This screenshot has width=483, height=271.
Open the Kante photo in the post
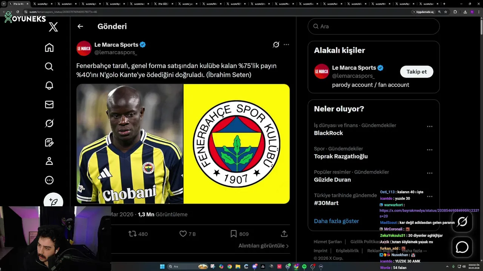coord(130,144)
